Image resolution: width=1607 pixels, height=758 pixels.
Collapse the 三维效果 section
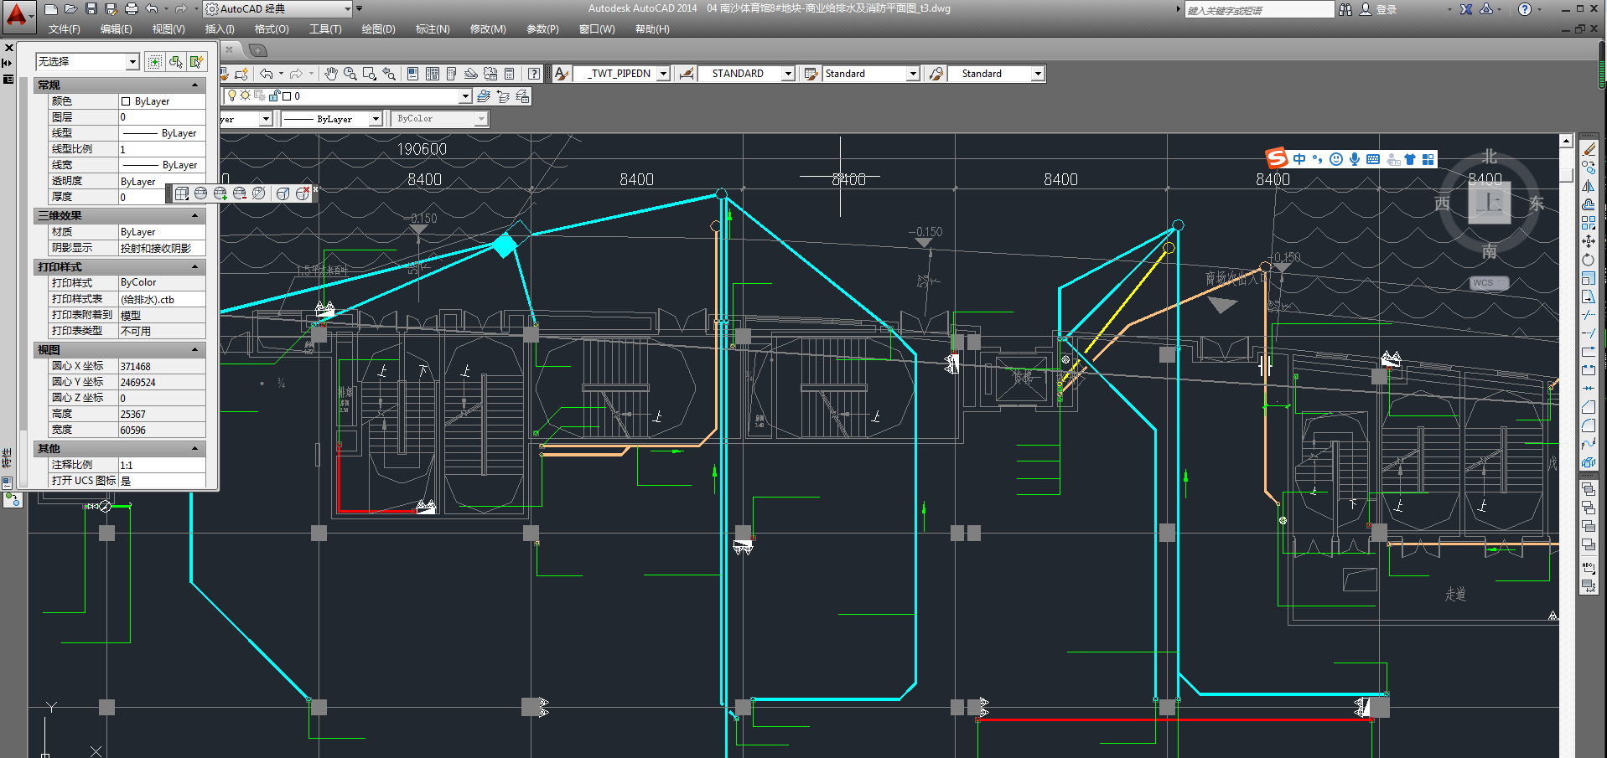point(195,216)
